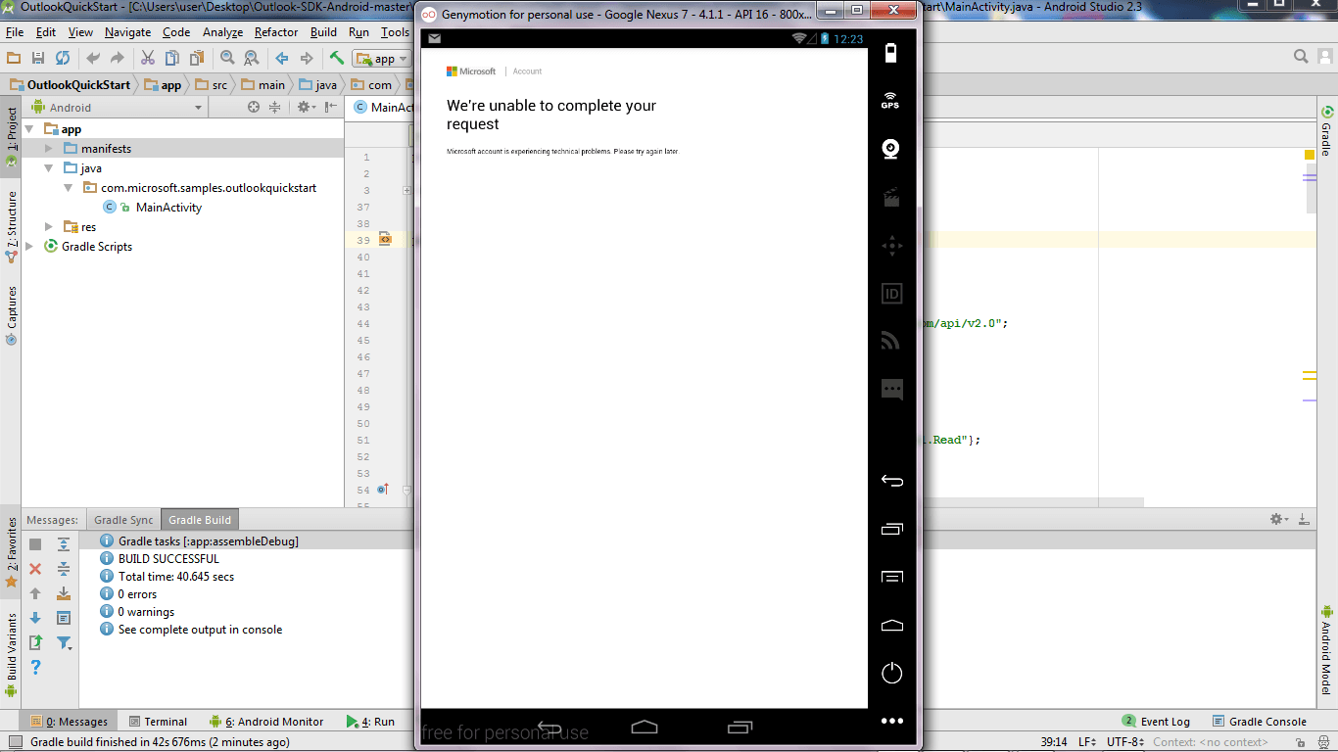Open Genymotion camera widget

click(890, 149)
